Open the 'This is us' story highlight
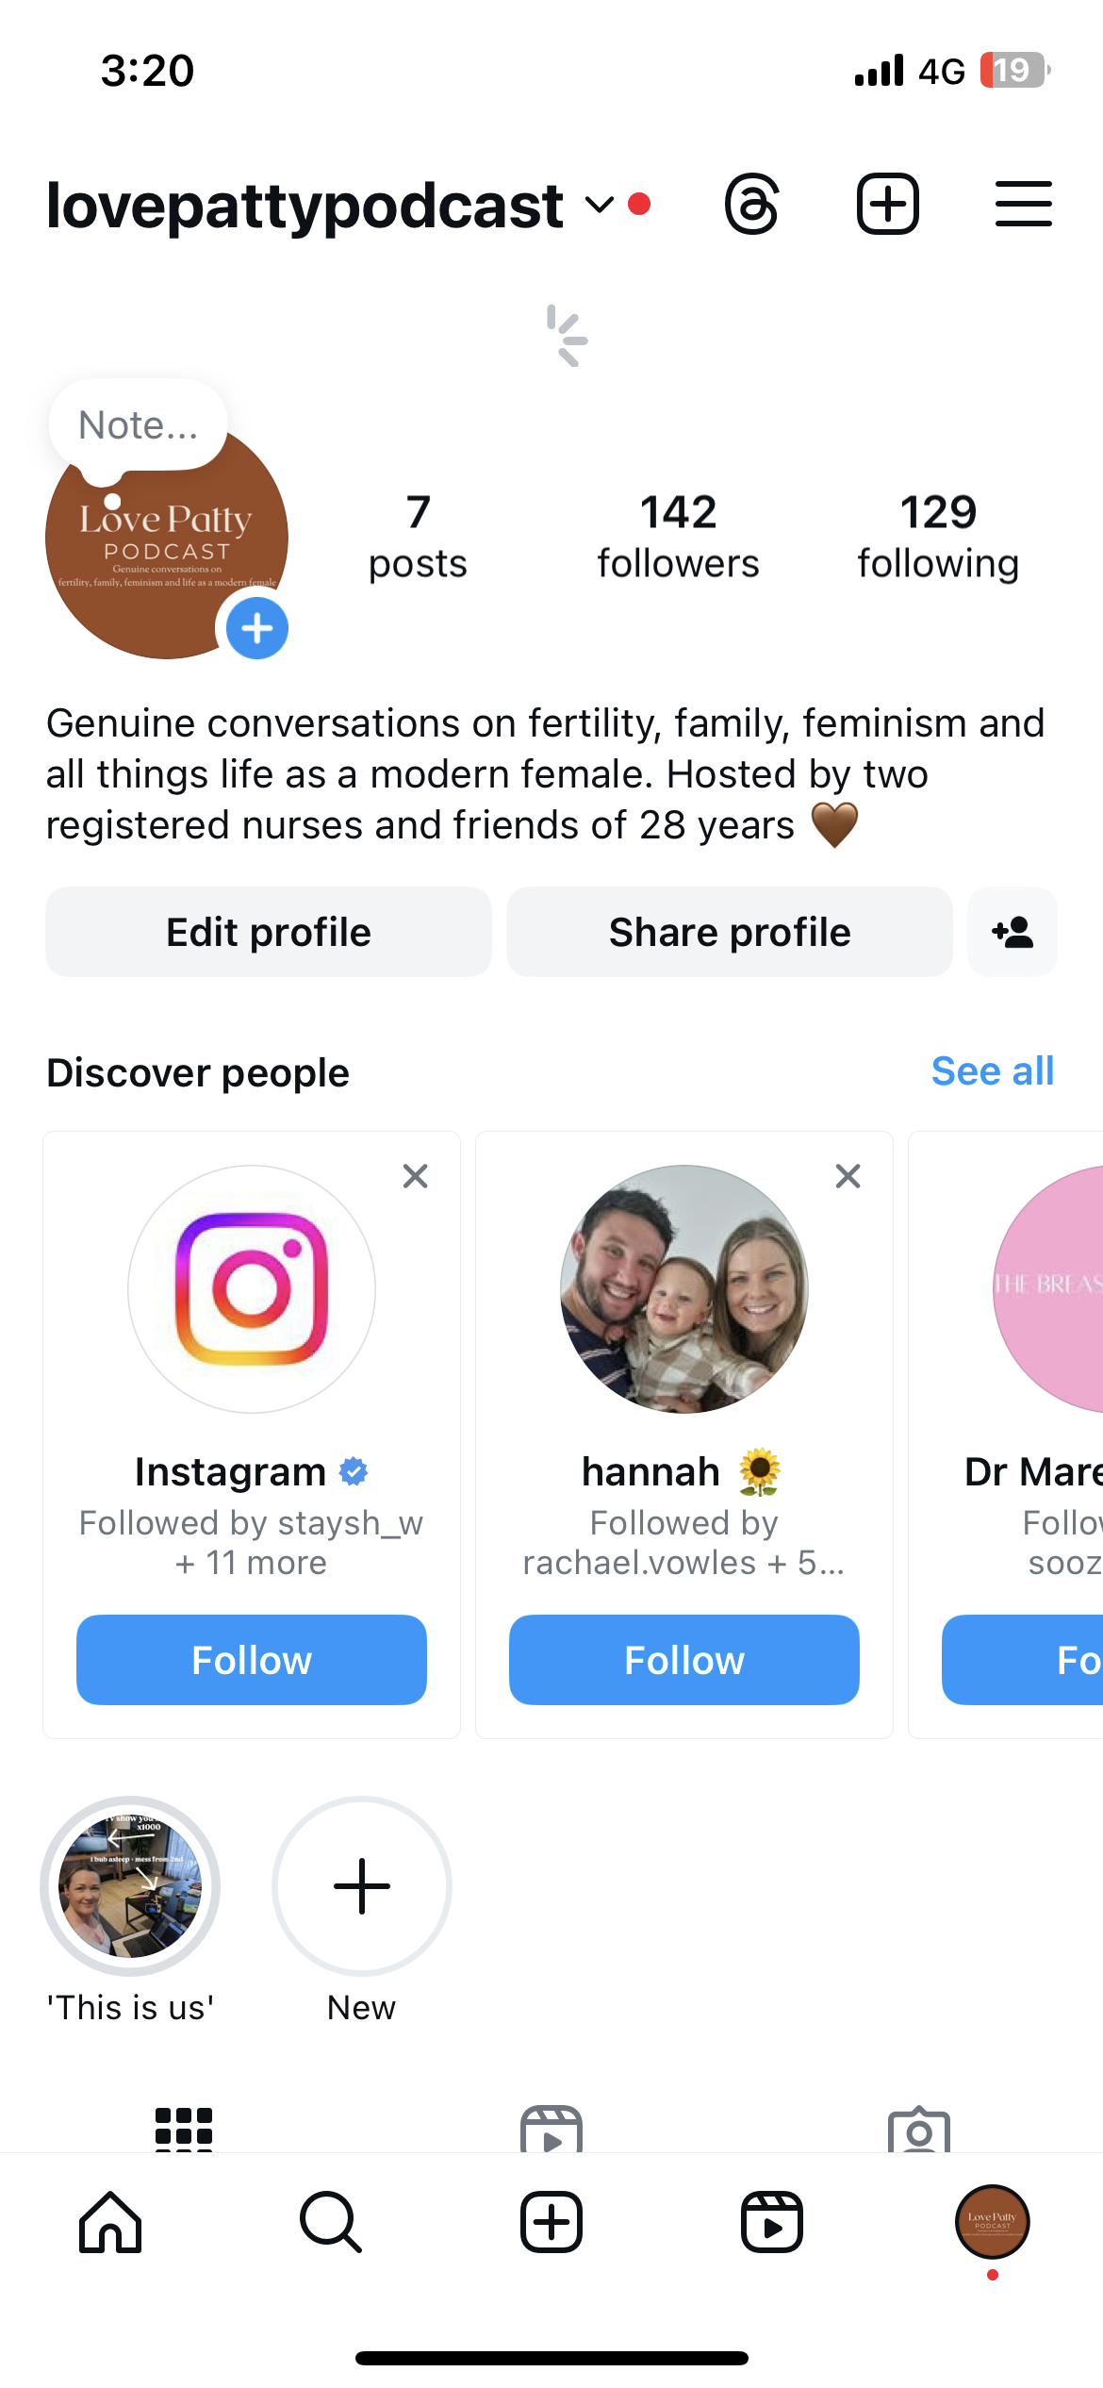 130,1886
